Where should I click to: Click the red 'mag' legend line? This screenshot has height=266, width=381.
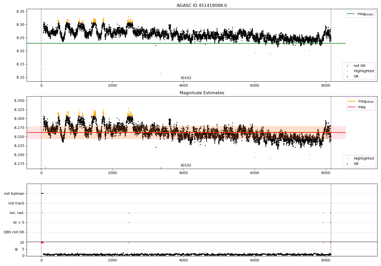352,107
